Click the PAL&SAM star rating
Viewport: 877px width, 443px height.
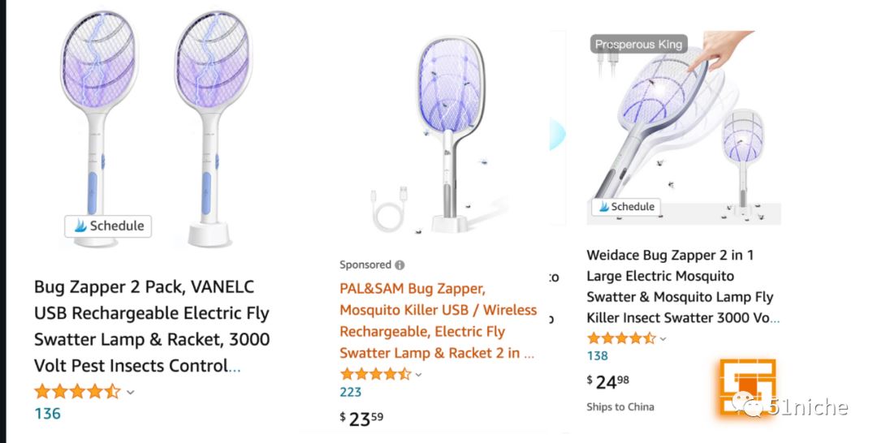(375, 374)
